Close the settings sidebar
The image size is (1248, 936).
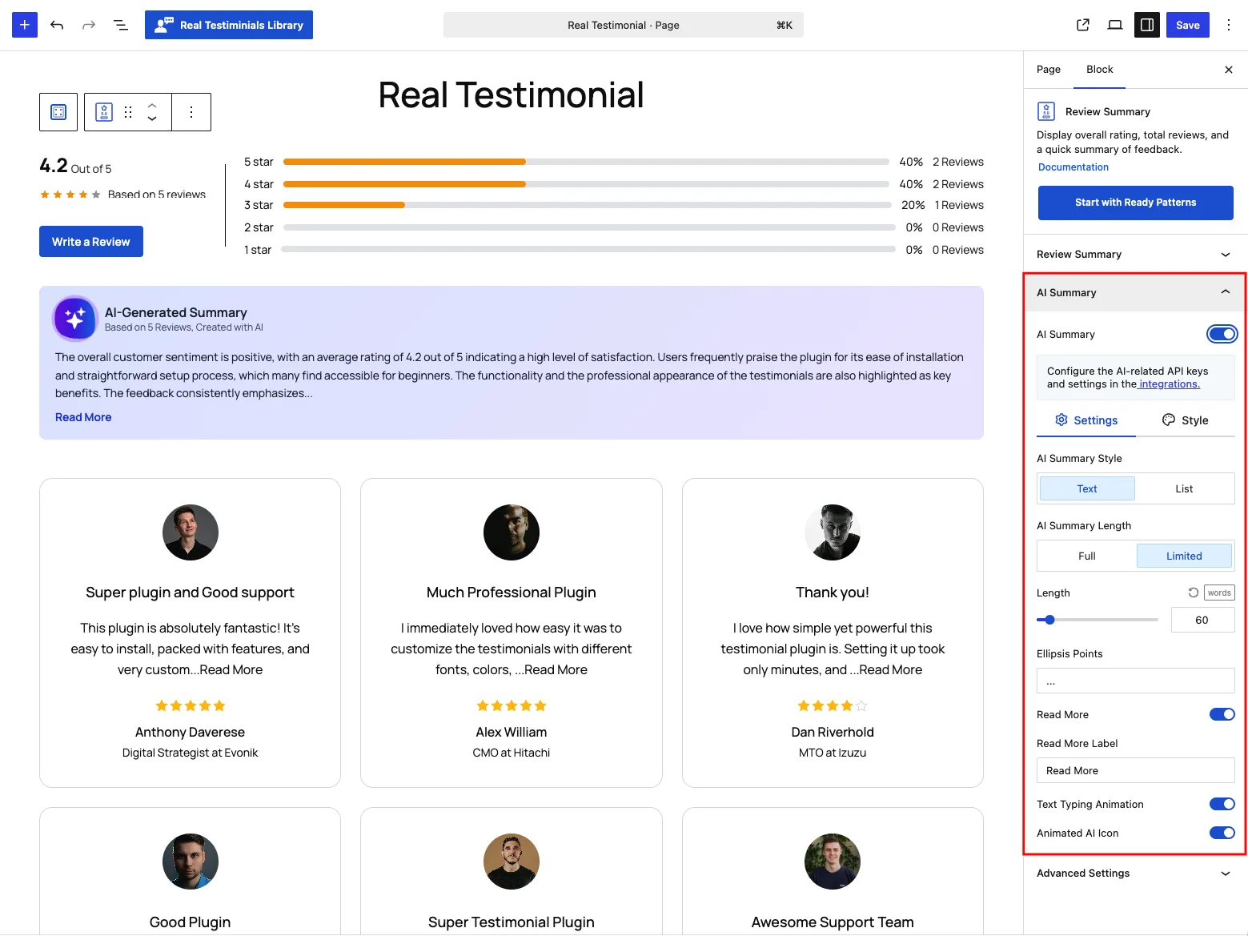[x=1229, y=70]
